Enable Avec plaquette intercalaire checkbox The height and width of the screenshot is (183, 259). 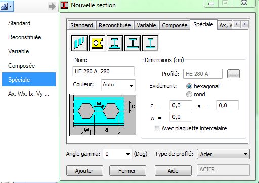coord(157,128)
